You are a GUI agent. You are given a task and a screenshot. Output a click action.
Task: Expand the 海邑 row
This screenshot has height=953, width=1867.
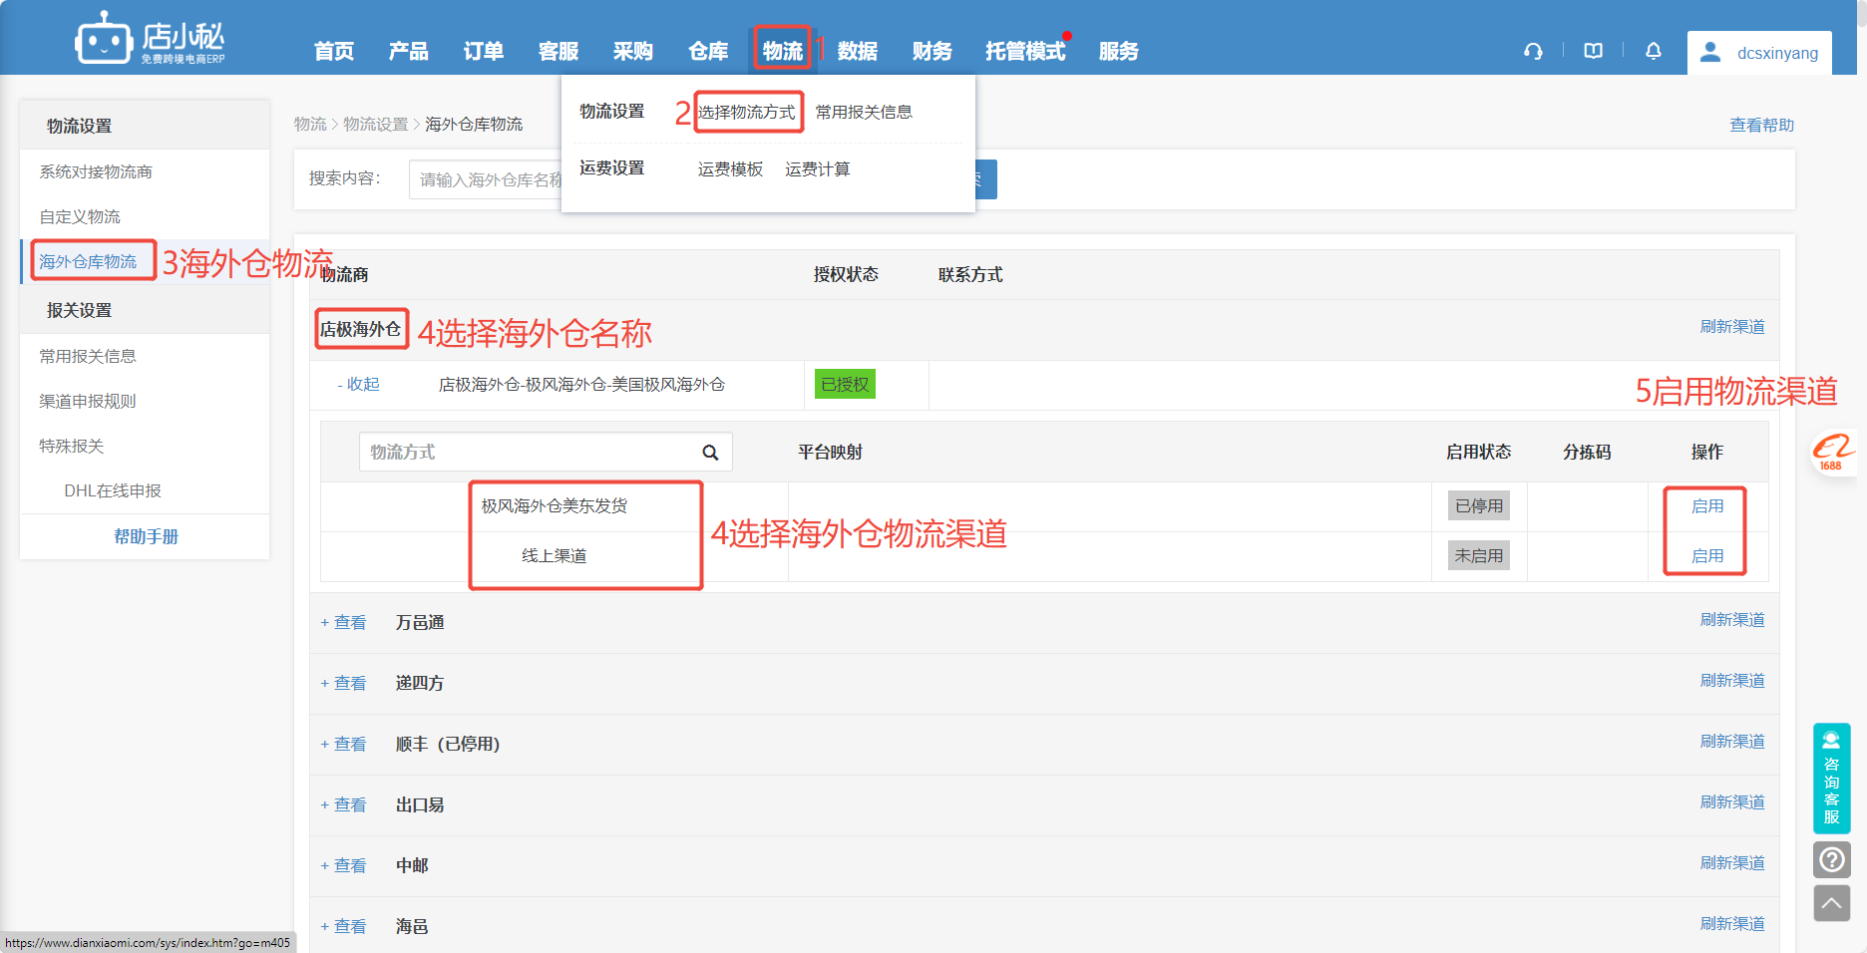click(343, 927)
